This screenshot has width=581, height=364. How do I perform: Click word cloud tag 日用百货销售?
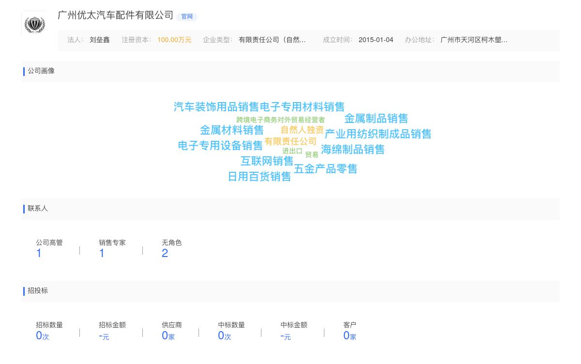click(260, 177)
